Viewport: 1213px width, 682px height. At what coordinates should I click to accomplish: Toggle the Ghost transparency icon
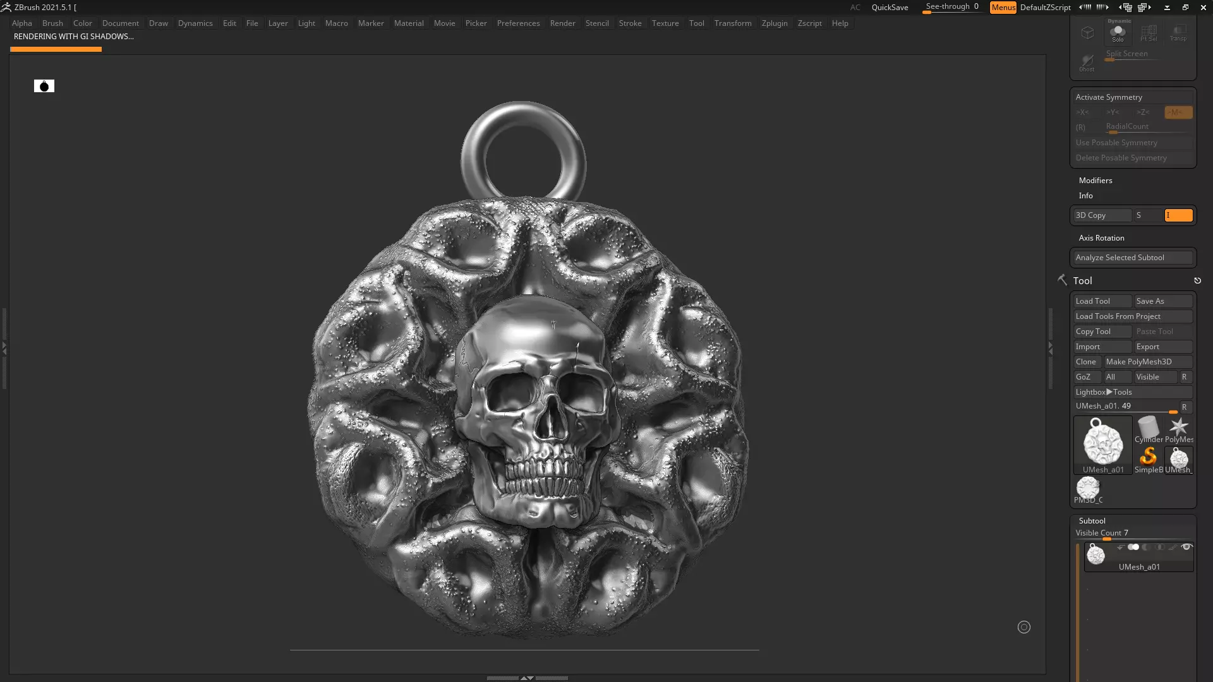tap(1087, 63)
